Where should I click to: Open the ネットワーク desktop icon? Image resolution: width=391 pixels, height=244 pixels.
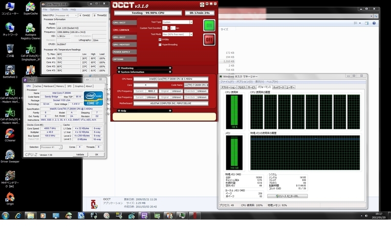(10, 29)
